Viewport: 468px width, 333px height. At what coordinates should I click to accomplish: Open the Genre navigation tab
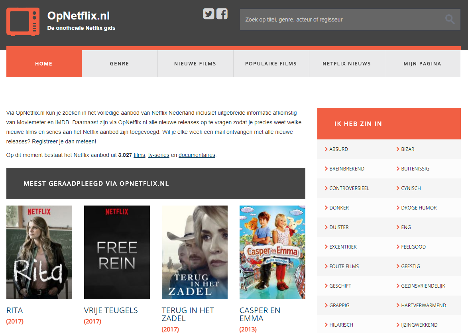click(x=119, y=63)
